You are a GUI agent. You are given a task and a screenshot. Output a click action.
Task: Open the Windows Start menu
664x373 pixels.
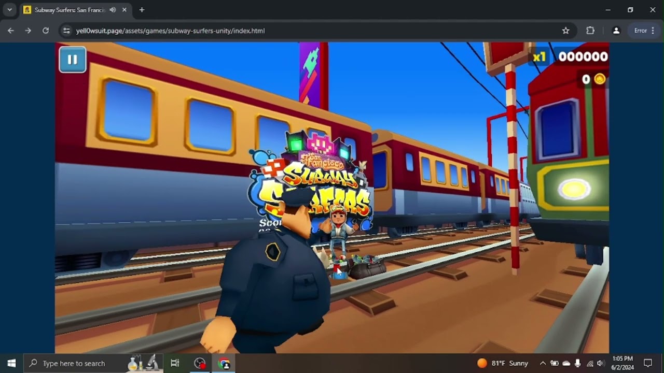(x=11, y=363)
